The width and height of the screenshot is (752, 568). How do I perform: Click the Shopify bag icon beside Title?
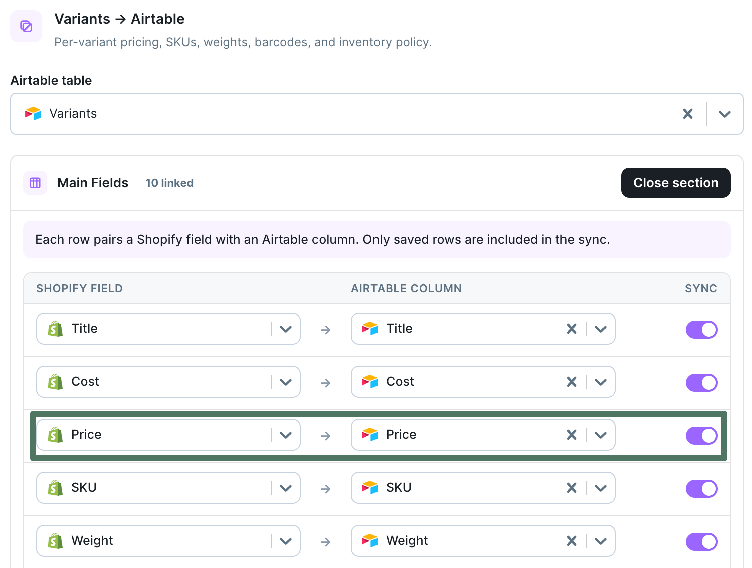[x=55, y=329]
